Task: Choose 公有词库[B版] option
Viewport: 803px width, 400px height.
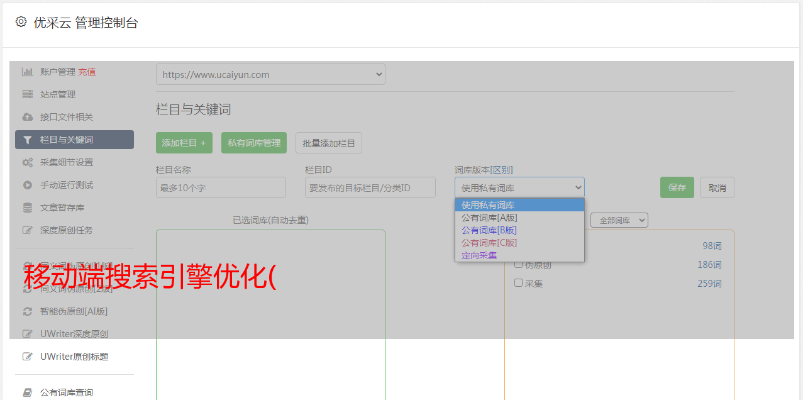Action: (519, 230)
